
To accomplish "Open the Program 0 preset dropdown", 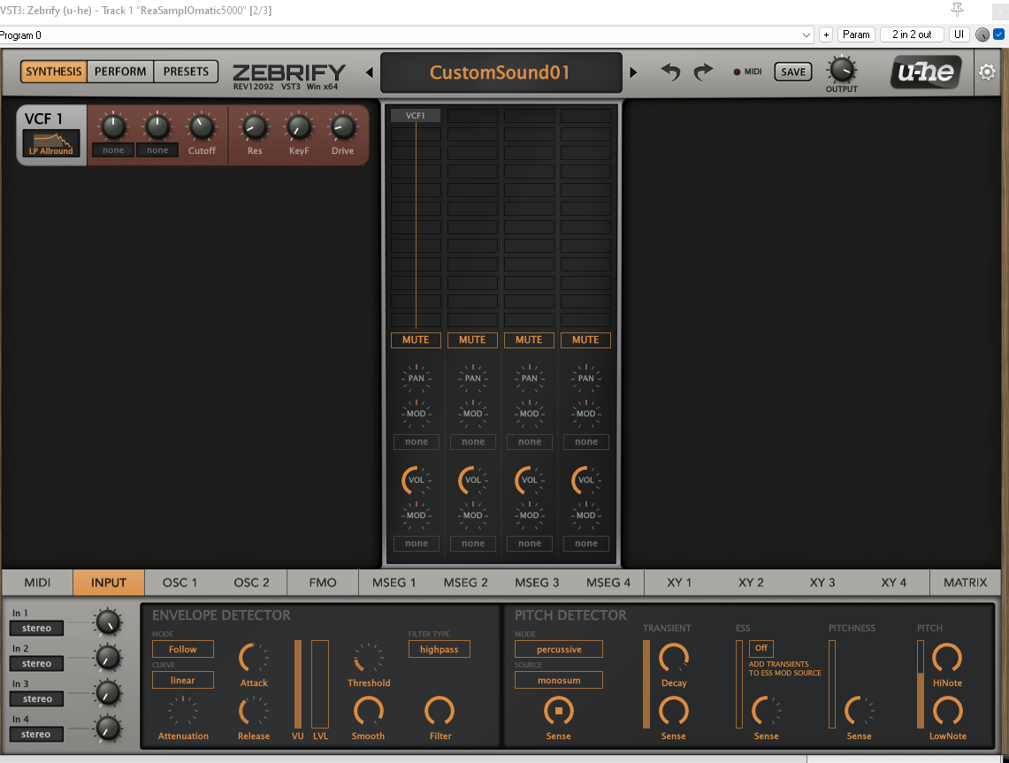I will pos(407,34).
